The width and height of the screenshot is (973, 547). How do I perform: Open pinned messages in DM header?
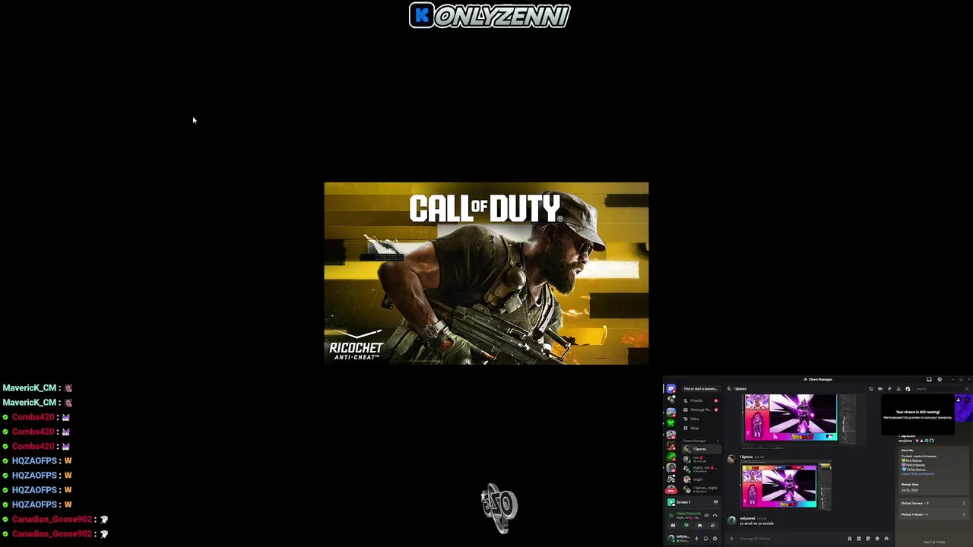[x=889, y=388]
